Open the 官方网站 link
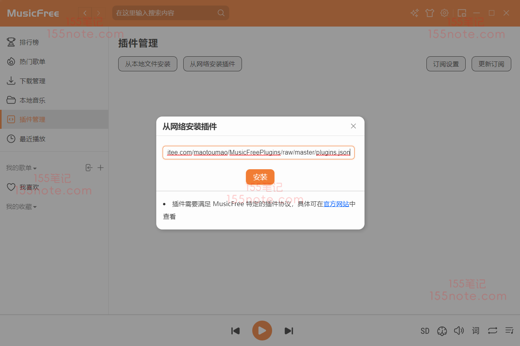Screen dimensions: 520x346 (x=336, y=204)
